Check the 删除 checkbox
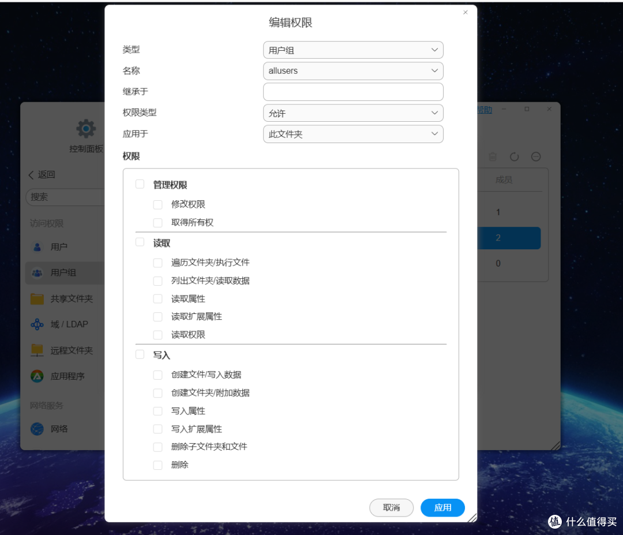 (x=157, y=465)
